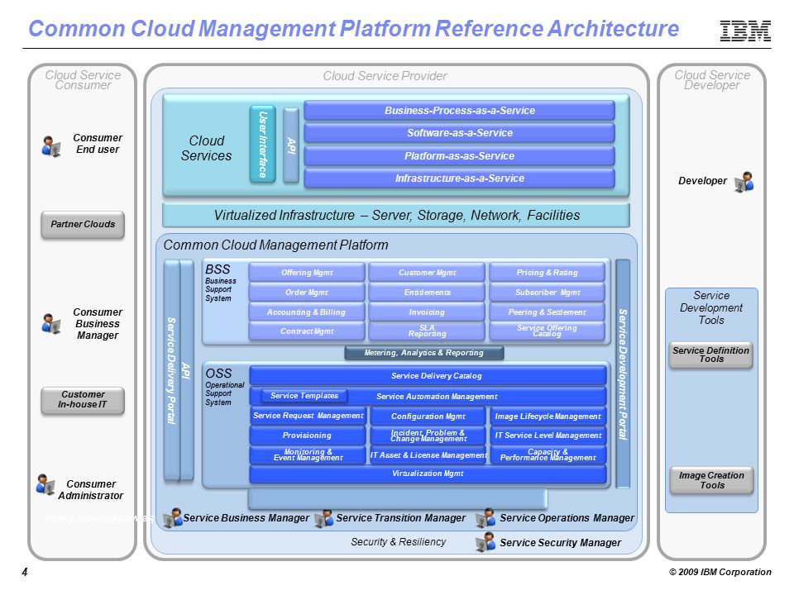The height and width of the screenshot is (595, 794).
Task: Click the Virtualized Infrastructure bar
Action: pos(396,216)
